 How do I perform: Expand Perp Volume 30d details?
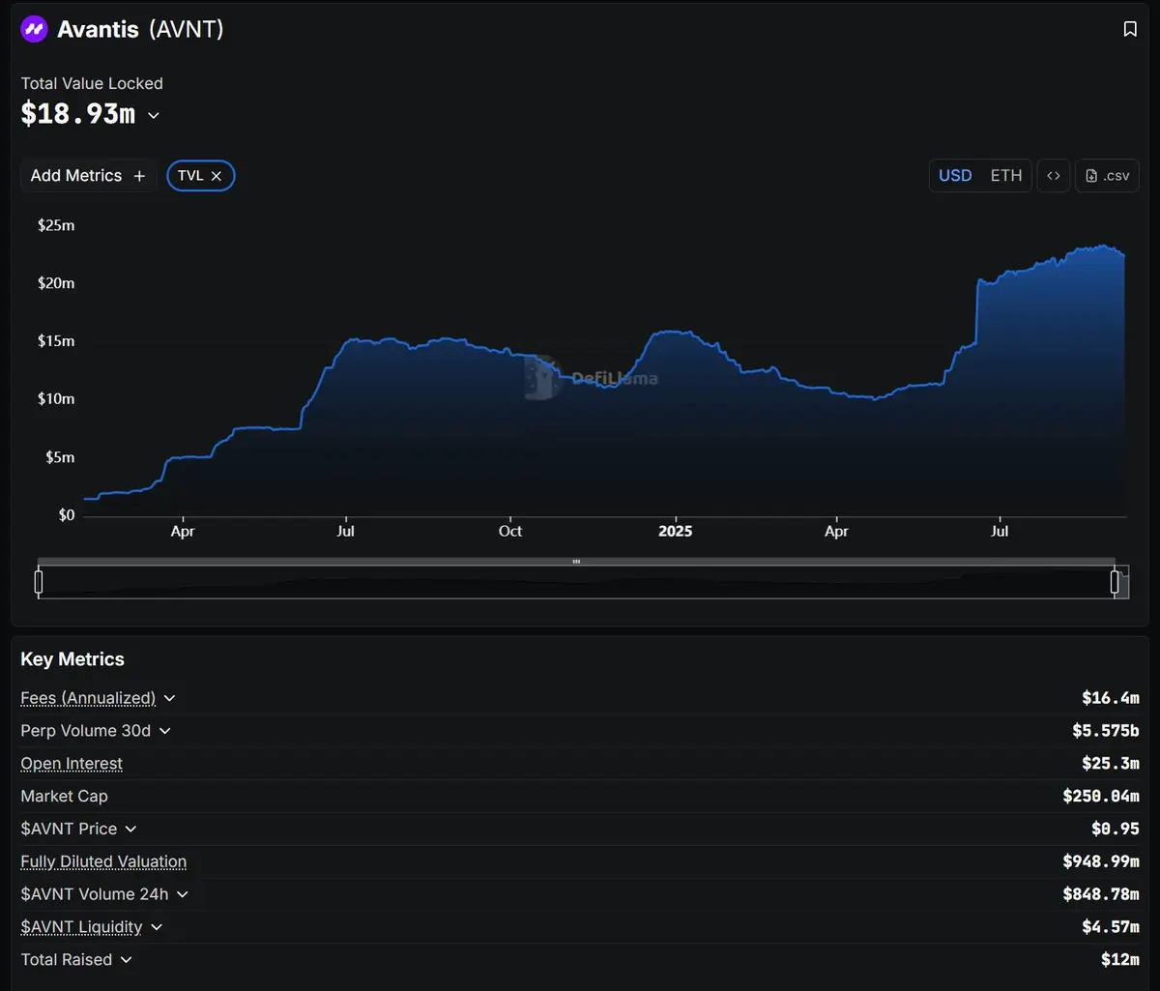point(165,731)
